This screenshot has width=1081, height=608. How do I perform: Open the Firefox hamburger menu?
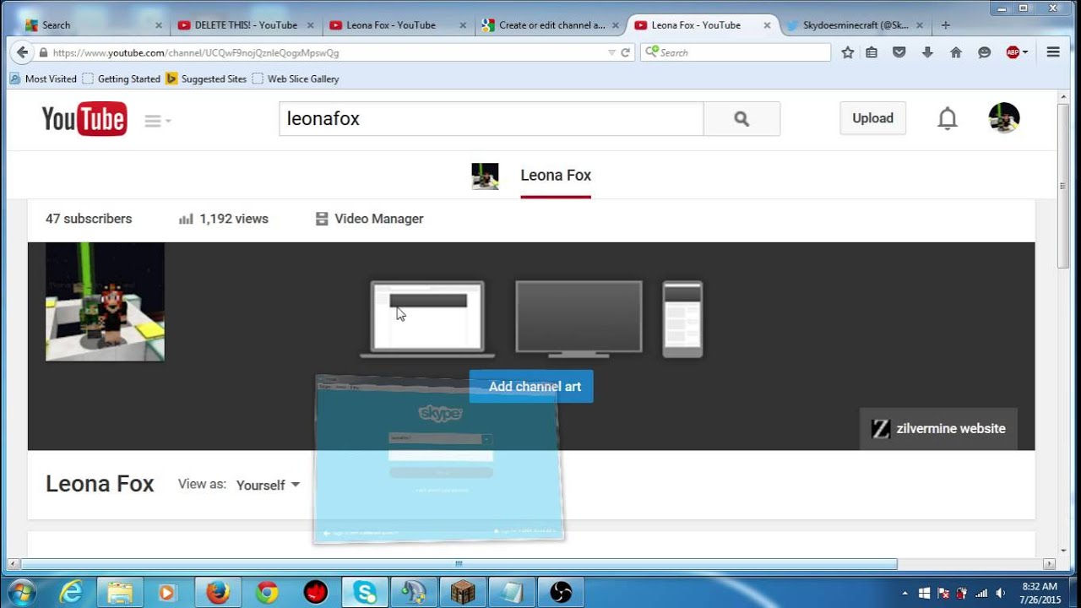[x=1053, y=52]
